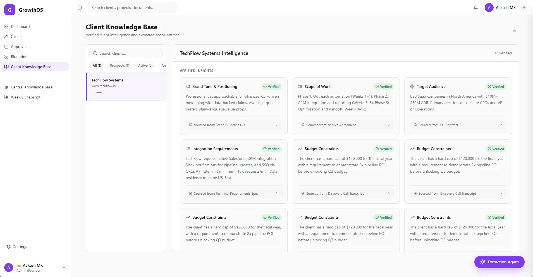Click the flask icon above the insights panel

coord(514,30)
